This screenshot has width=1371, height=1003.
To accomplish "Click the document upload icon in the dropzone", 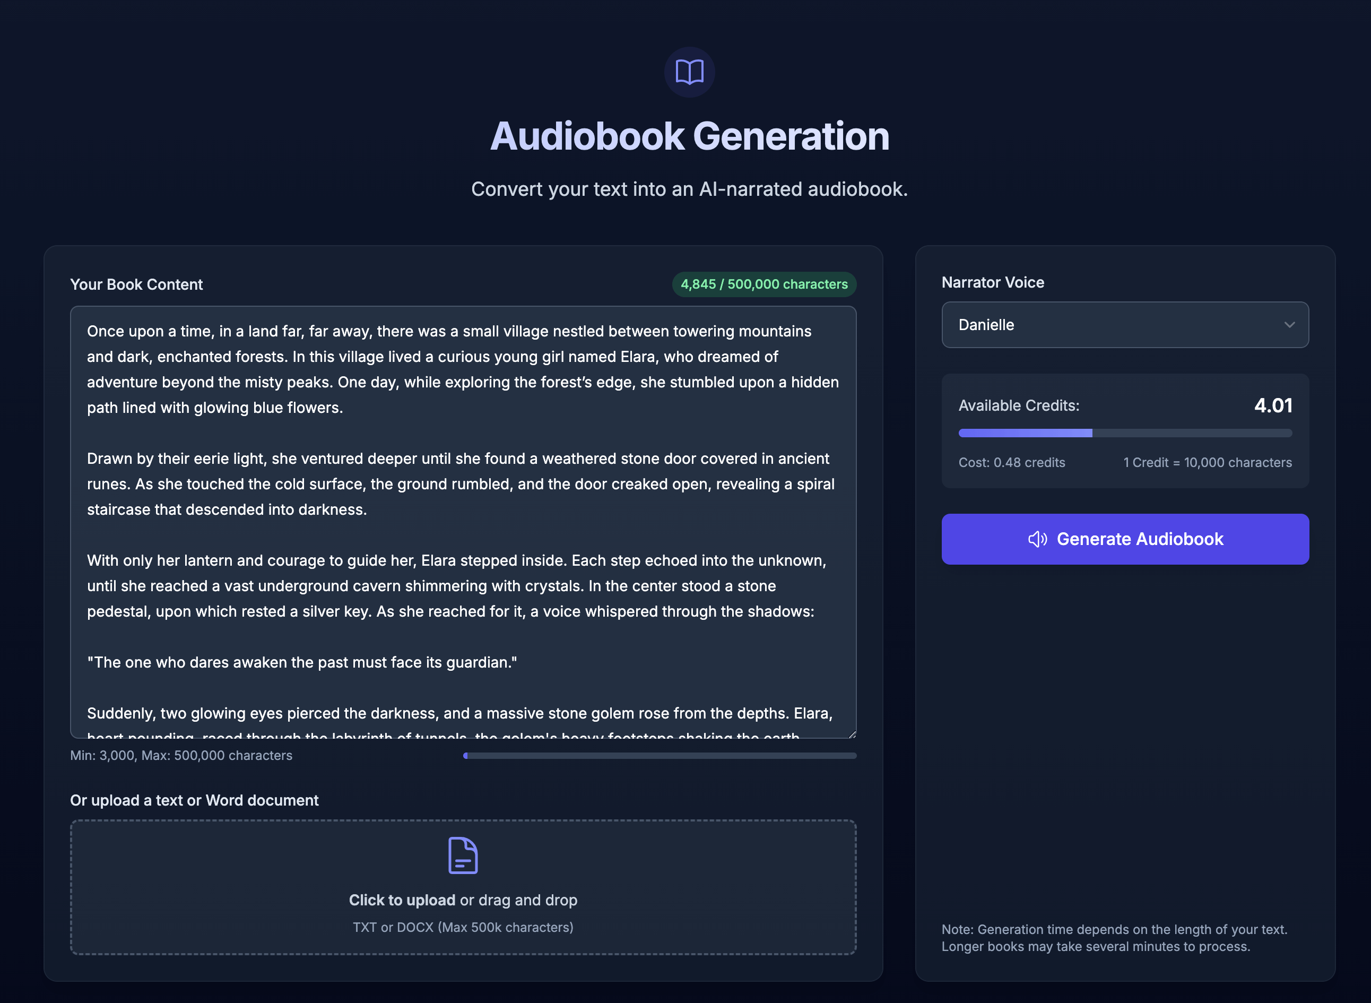I will [463, 855].
